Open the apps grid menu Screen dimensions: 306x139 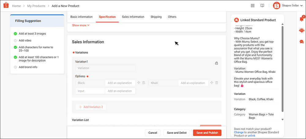pyautogui.click(x=252, y=6)
